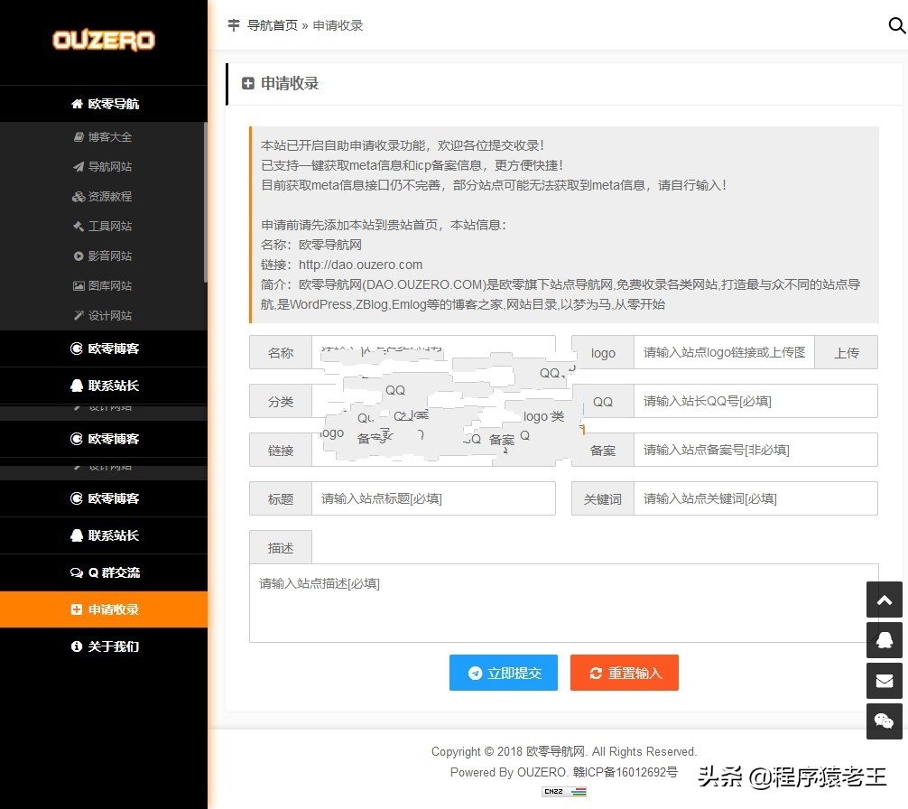Focus the 站长QQ号 input field
Image resolution: width=908 pixels, height=809 pixels.
[755, 401]
